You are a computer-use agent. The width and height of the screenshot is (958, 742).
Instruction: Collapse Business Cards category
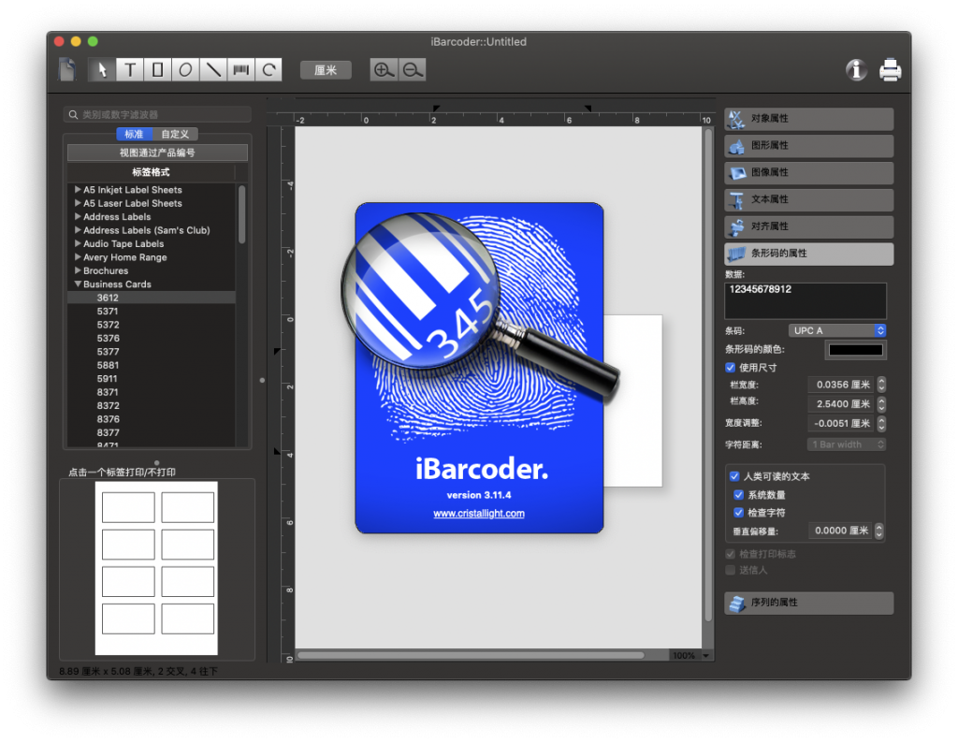78,284
